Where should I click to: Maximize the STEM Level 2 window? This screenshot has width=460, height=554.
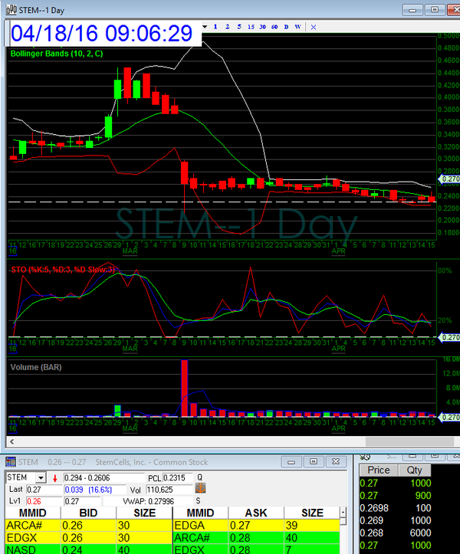coord(313,461)
